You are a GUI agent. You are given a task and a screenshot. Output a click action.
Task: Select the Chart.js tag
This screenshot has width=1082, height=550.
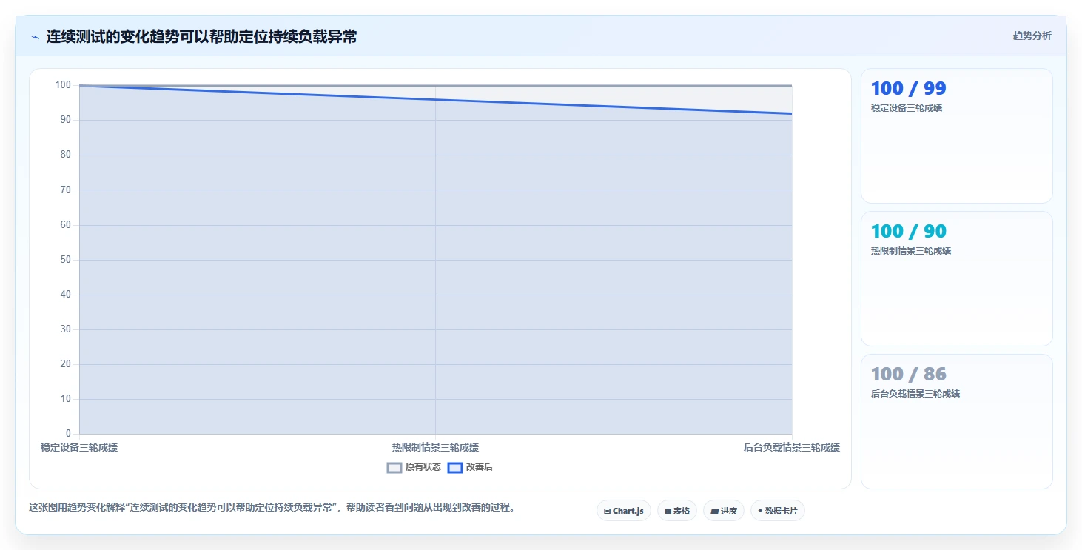point(624,511)
